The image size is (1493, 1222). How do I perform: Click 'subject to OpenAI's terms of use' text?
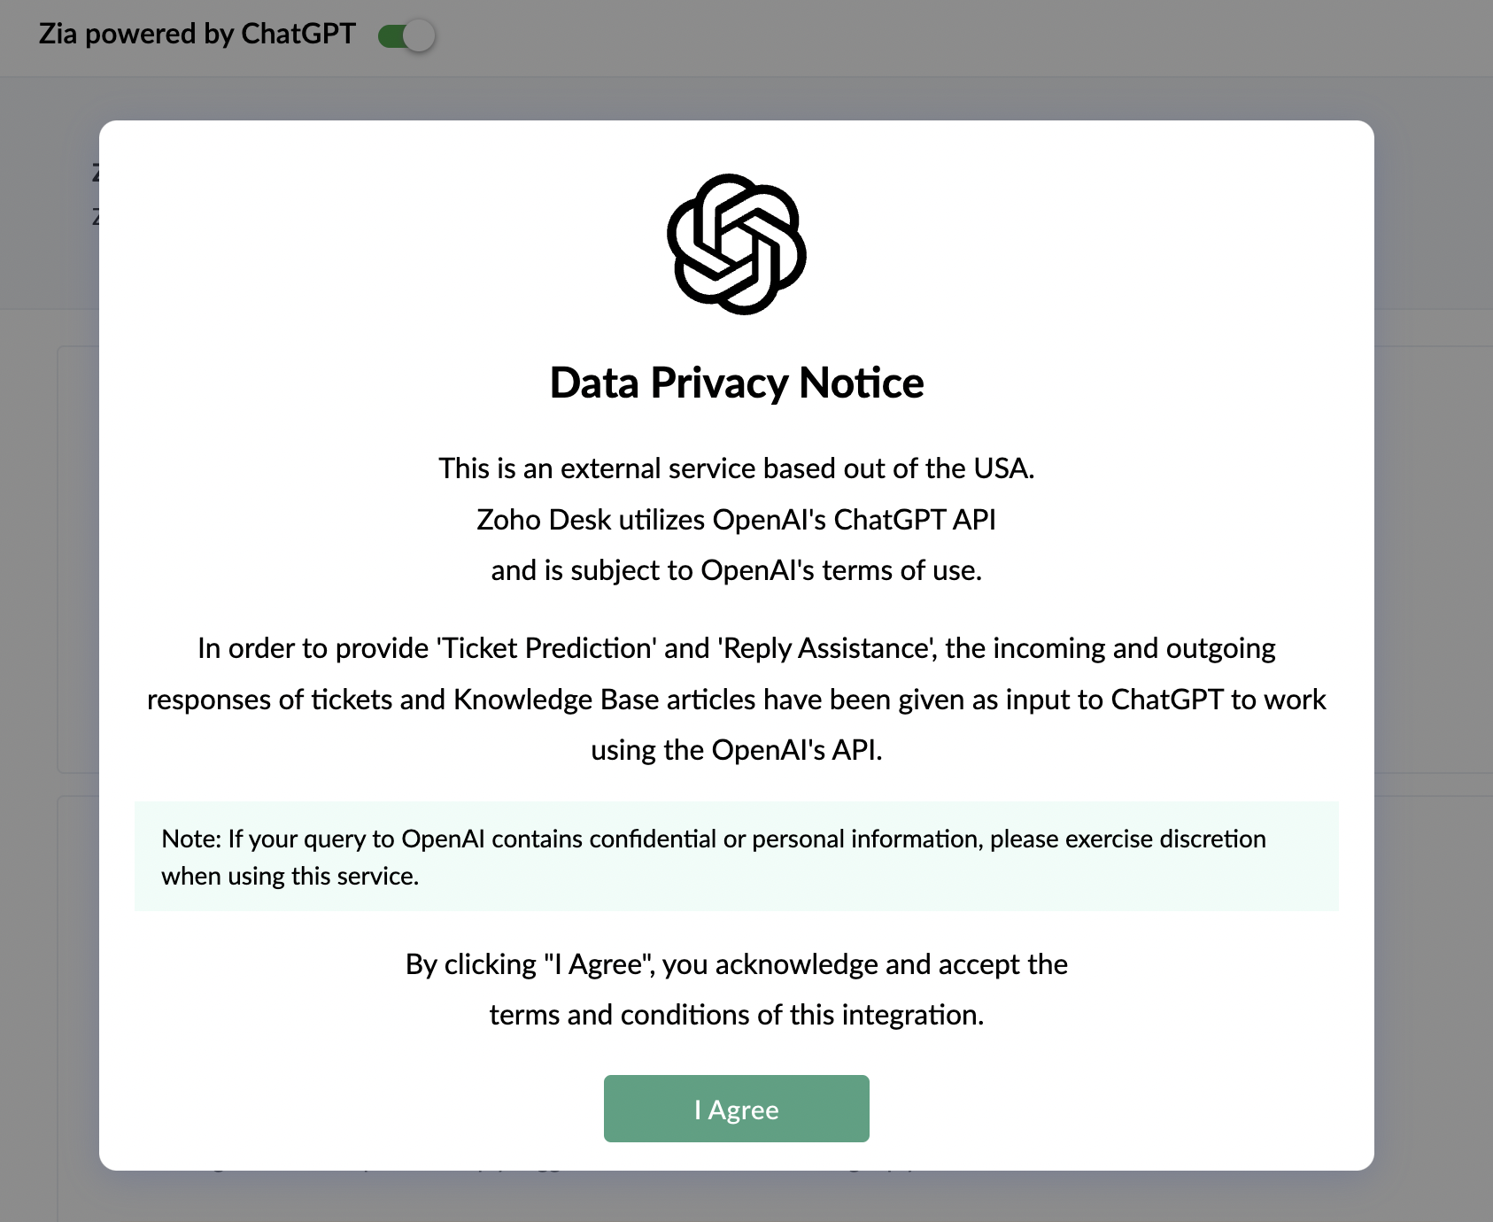(736, 570)
